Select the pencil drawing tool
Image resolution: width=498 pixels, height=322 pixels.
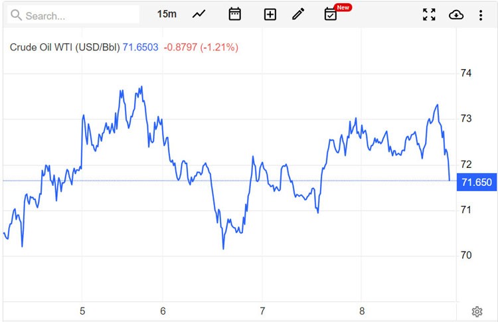tap(298, 14)
